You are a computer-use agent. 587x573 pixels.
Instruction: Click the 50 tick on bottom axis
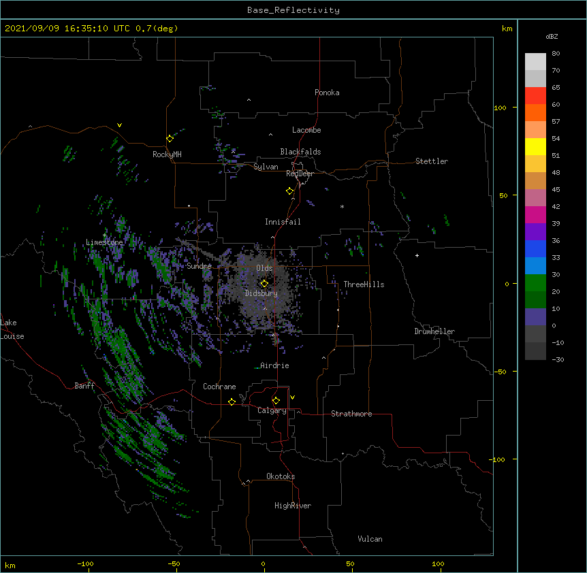click(x=350, y=563)
